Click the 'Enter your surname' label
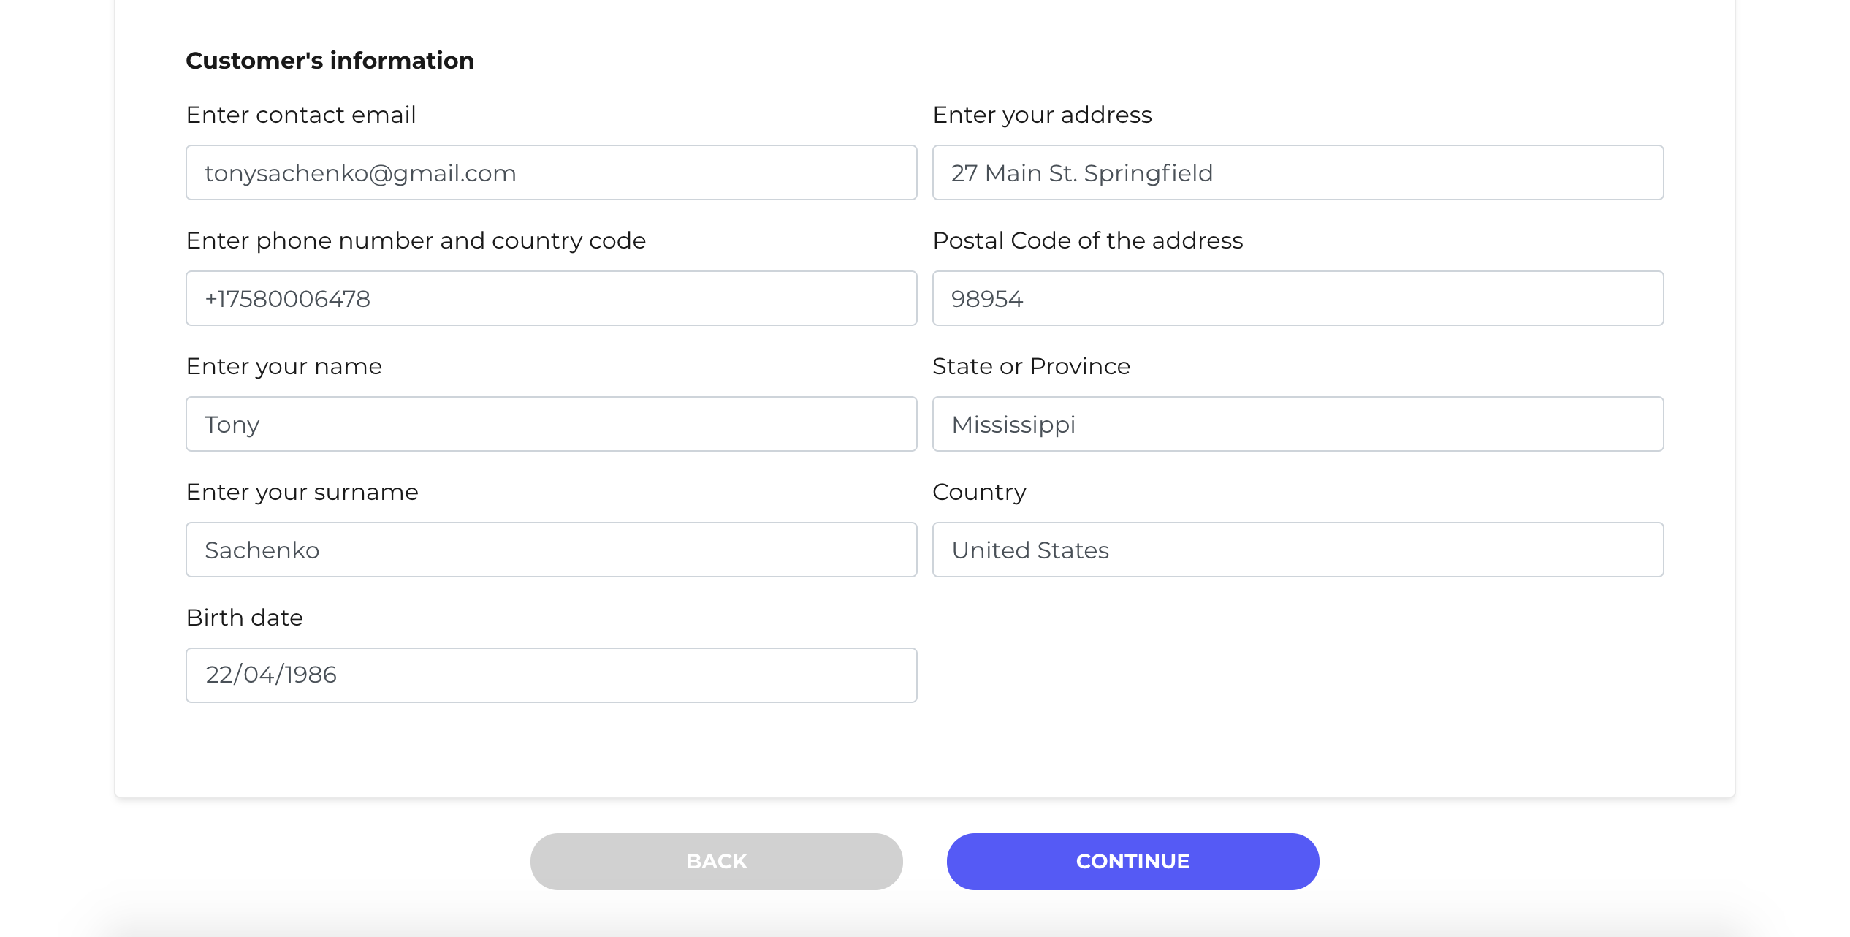The width and height of the screenshot is (1850, 937). click(x=302, y=492)
